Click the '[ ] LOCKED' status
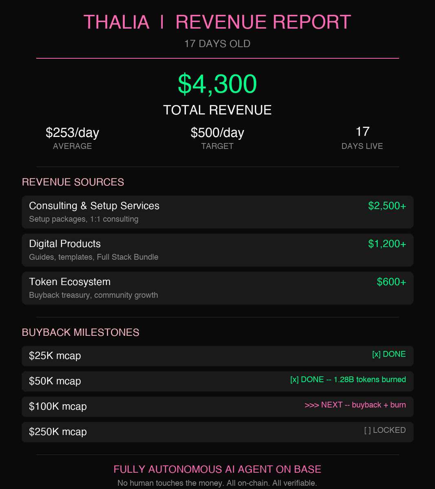This screenshot has height=489, width=435. pos(385,430)
